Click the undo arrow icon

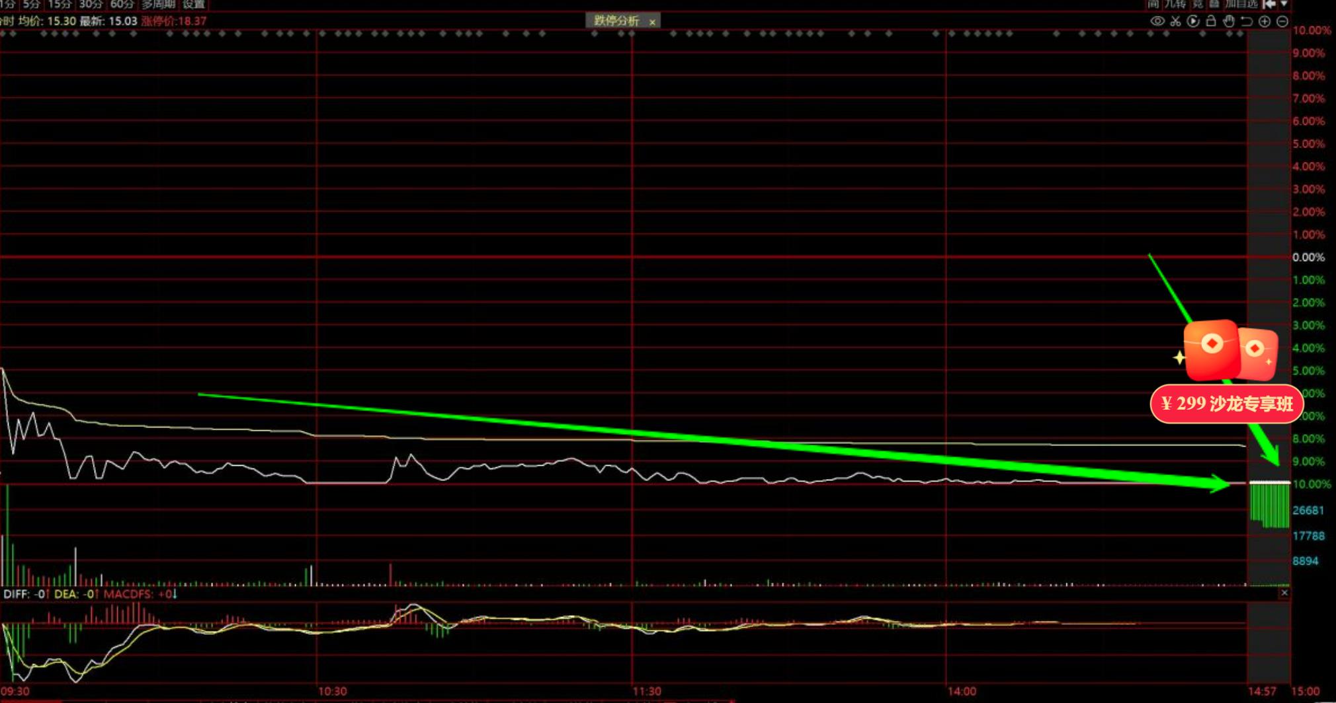1247,21
